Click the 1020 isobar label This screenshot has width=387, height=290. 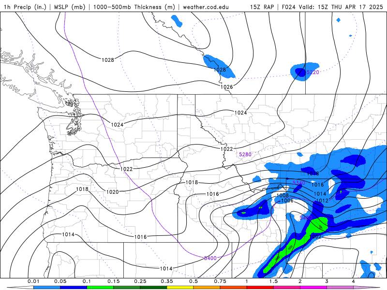[x=112, y=192]
